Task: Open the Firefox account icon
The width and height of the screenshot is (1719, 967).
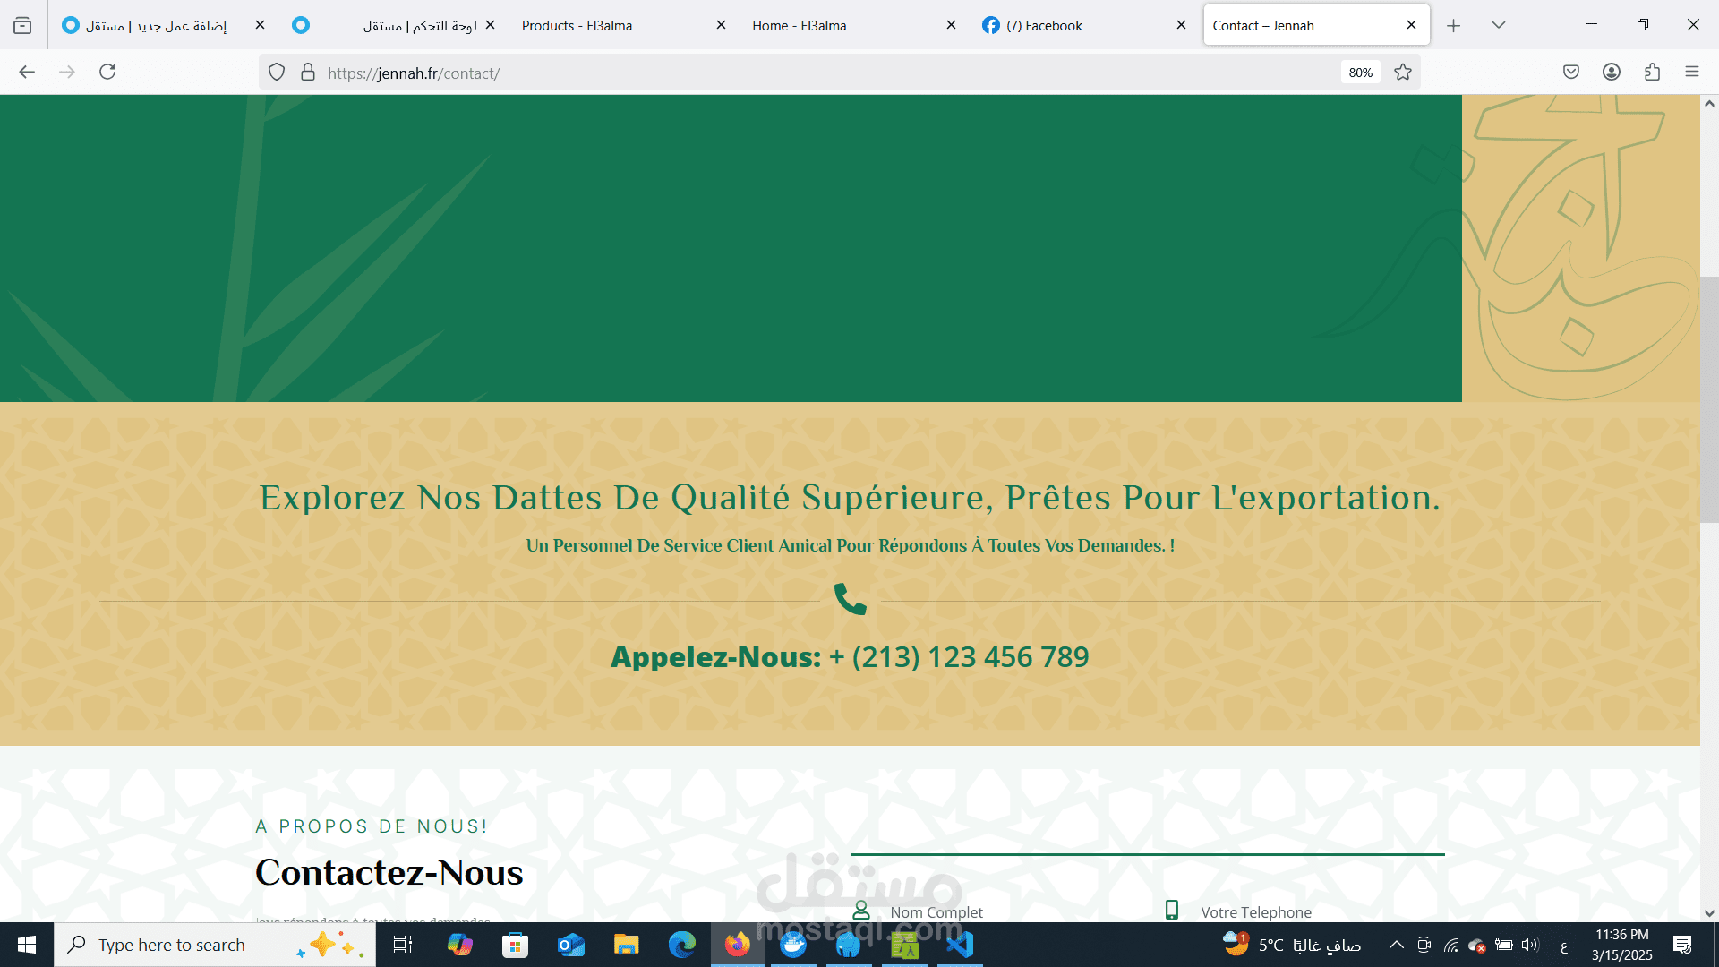Action: (x=1612, y=72)
